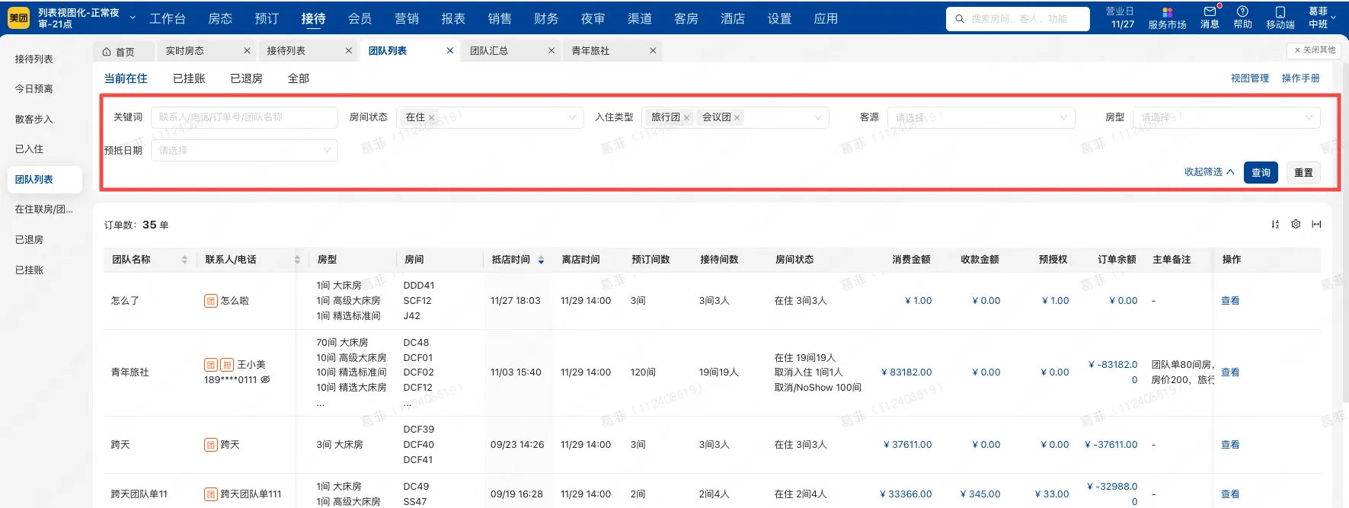Select 在住联房/团 in the sidebar
1349x508 pixels.
point(44,209)
